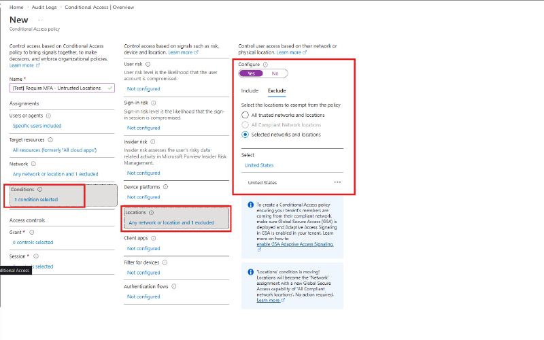This screenshot has width=544, height=340.
Task: Open the United States ellipsis options menu
Action: coord(337,182)
